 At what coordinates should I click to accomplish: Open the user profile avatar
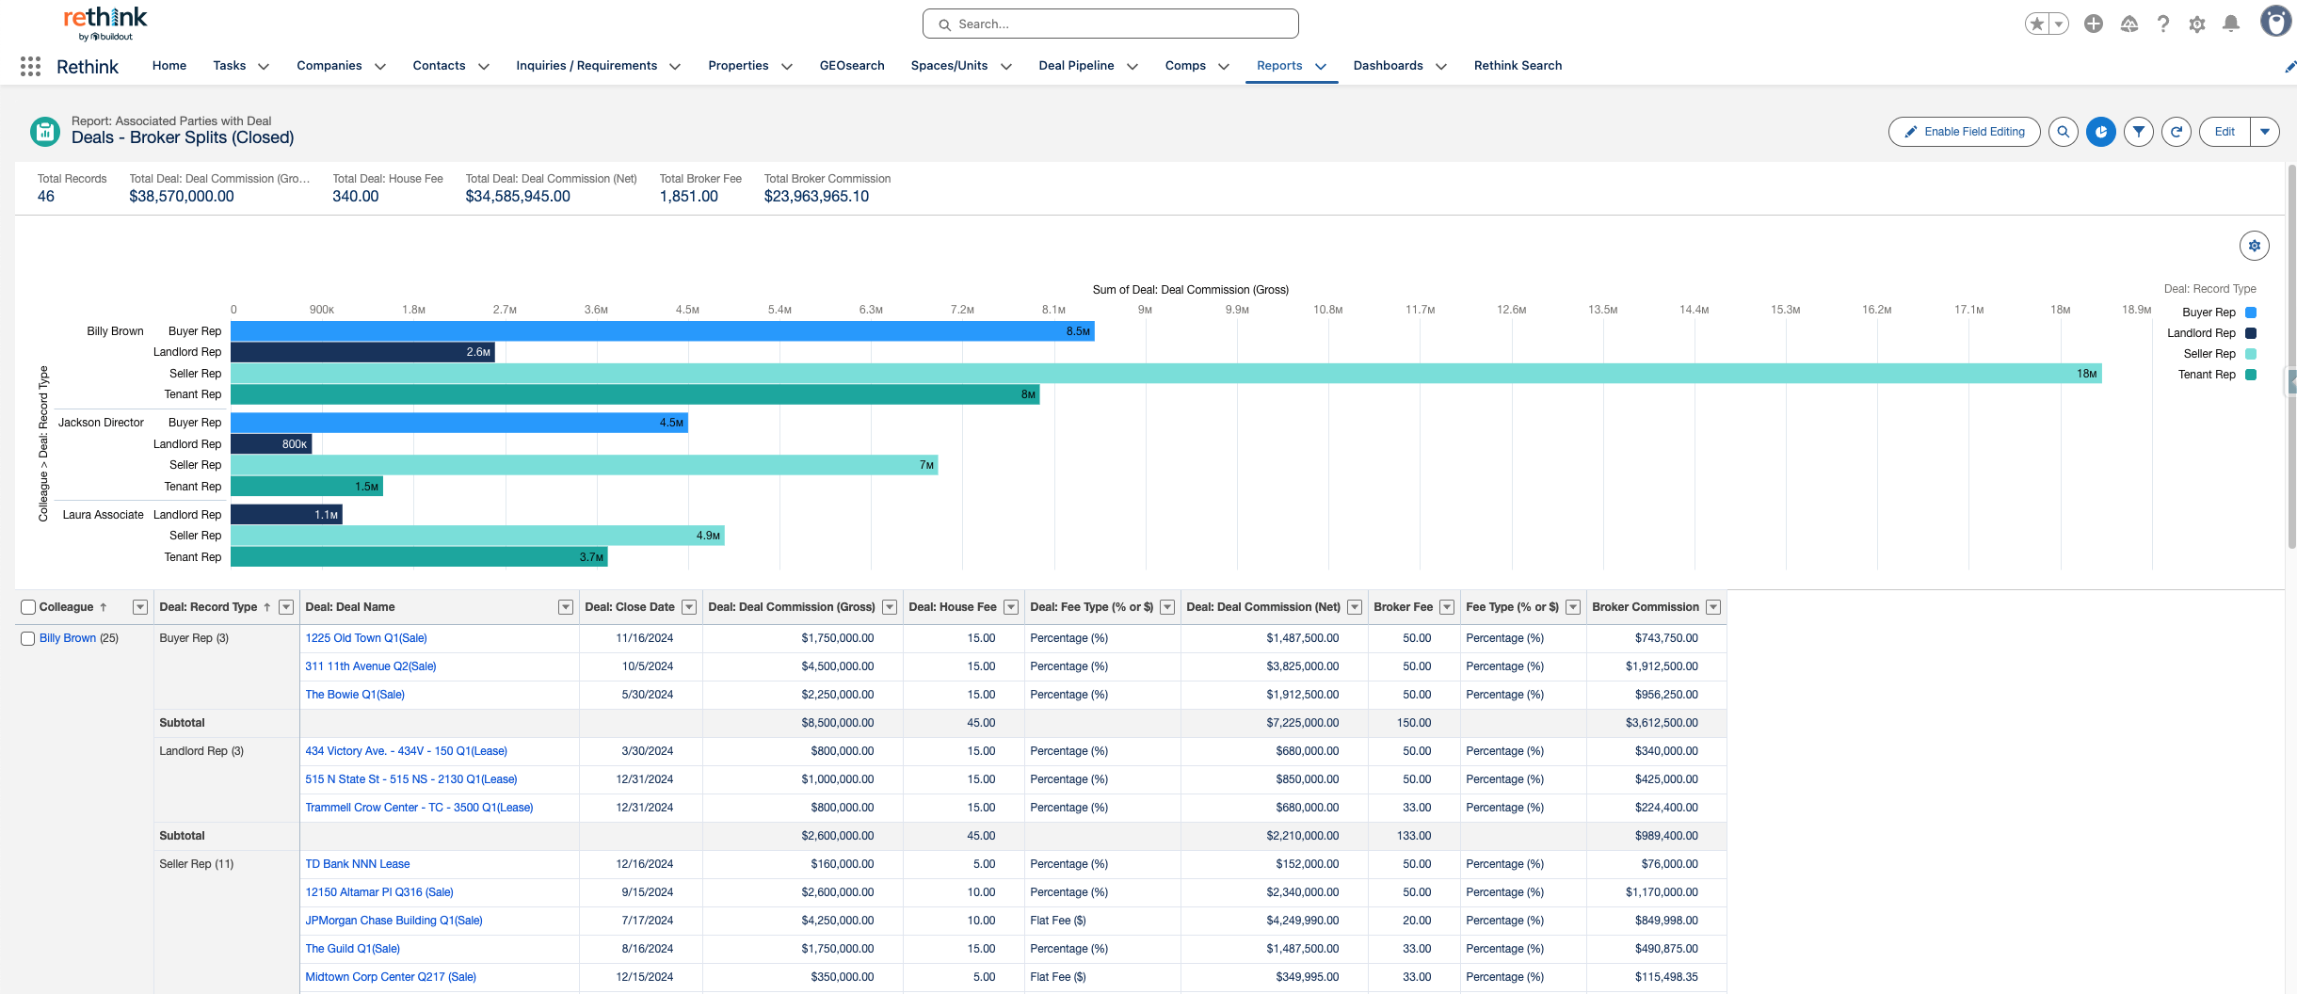[2276, 22]
